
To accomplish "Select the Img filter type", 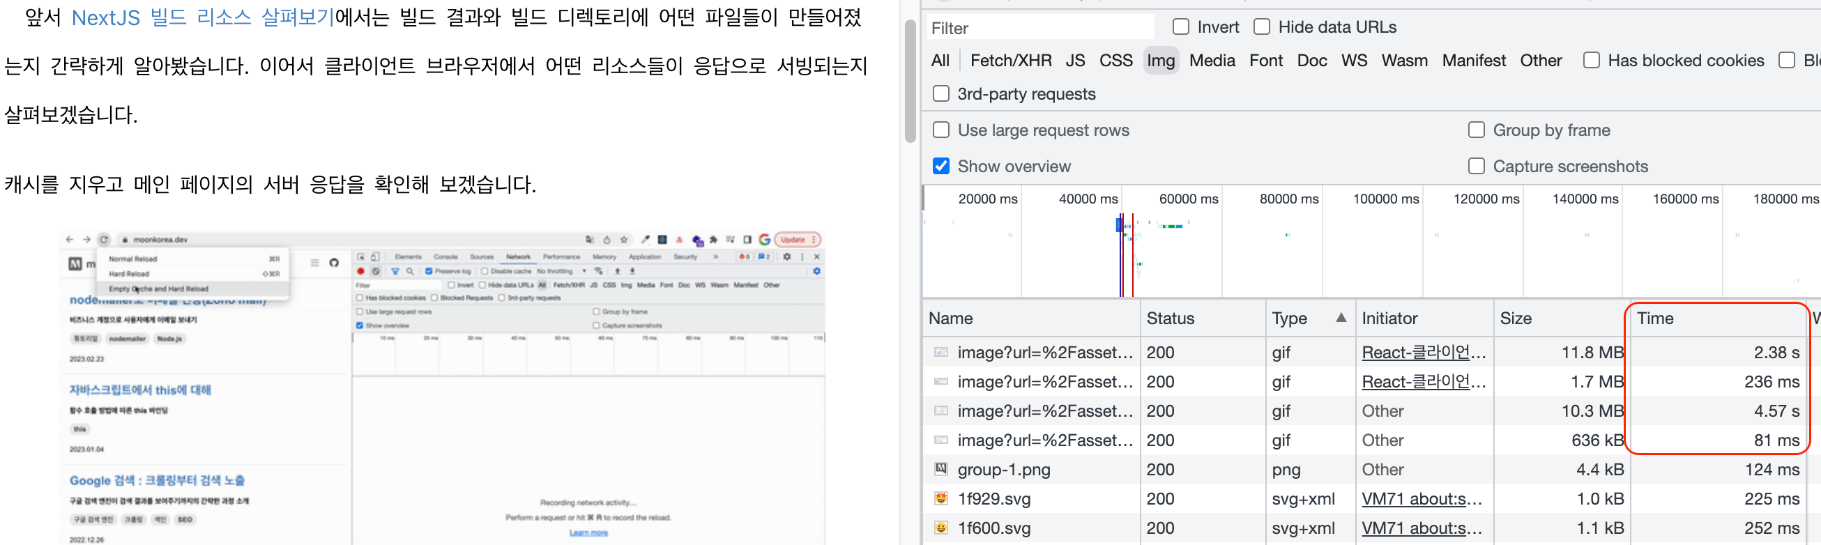I will 1161,61.
